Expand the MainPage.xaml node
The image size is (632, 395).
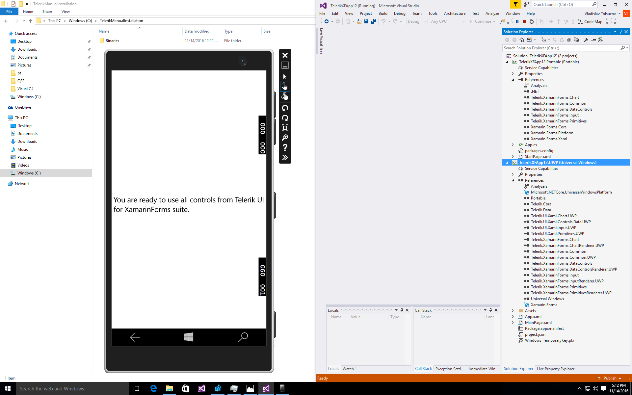pos(513,323)
